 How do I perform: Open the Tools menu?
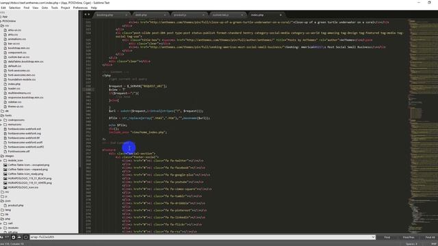click(x=55, y=8)
